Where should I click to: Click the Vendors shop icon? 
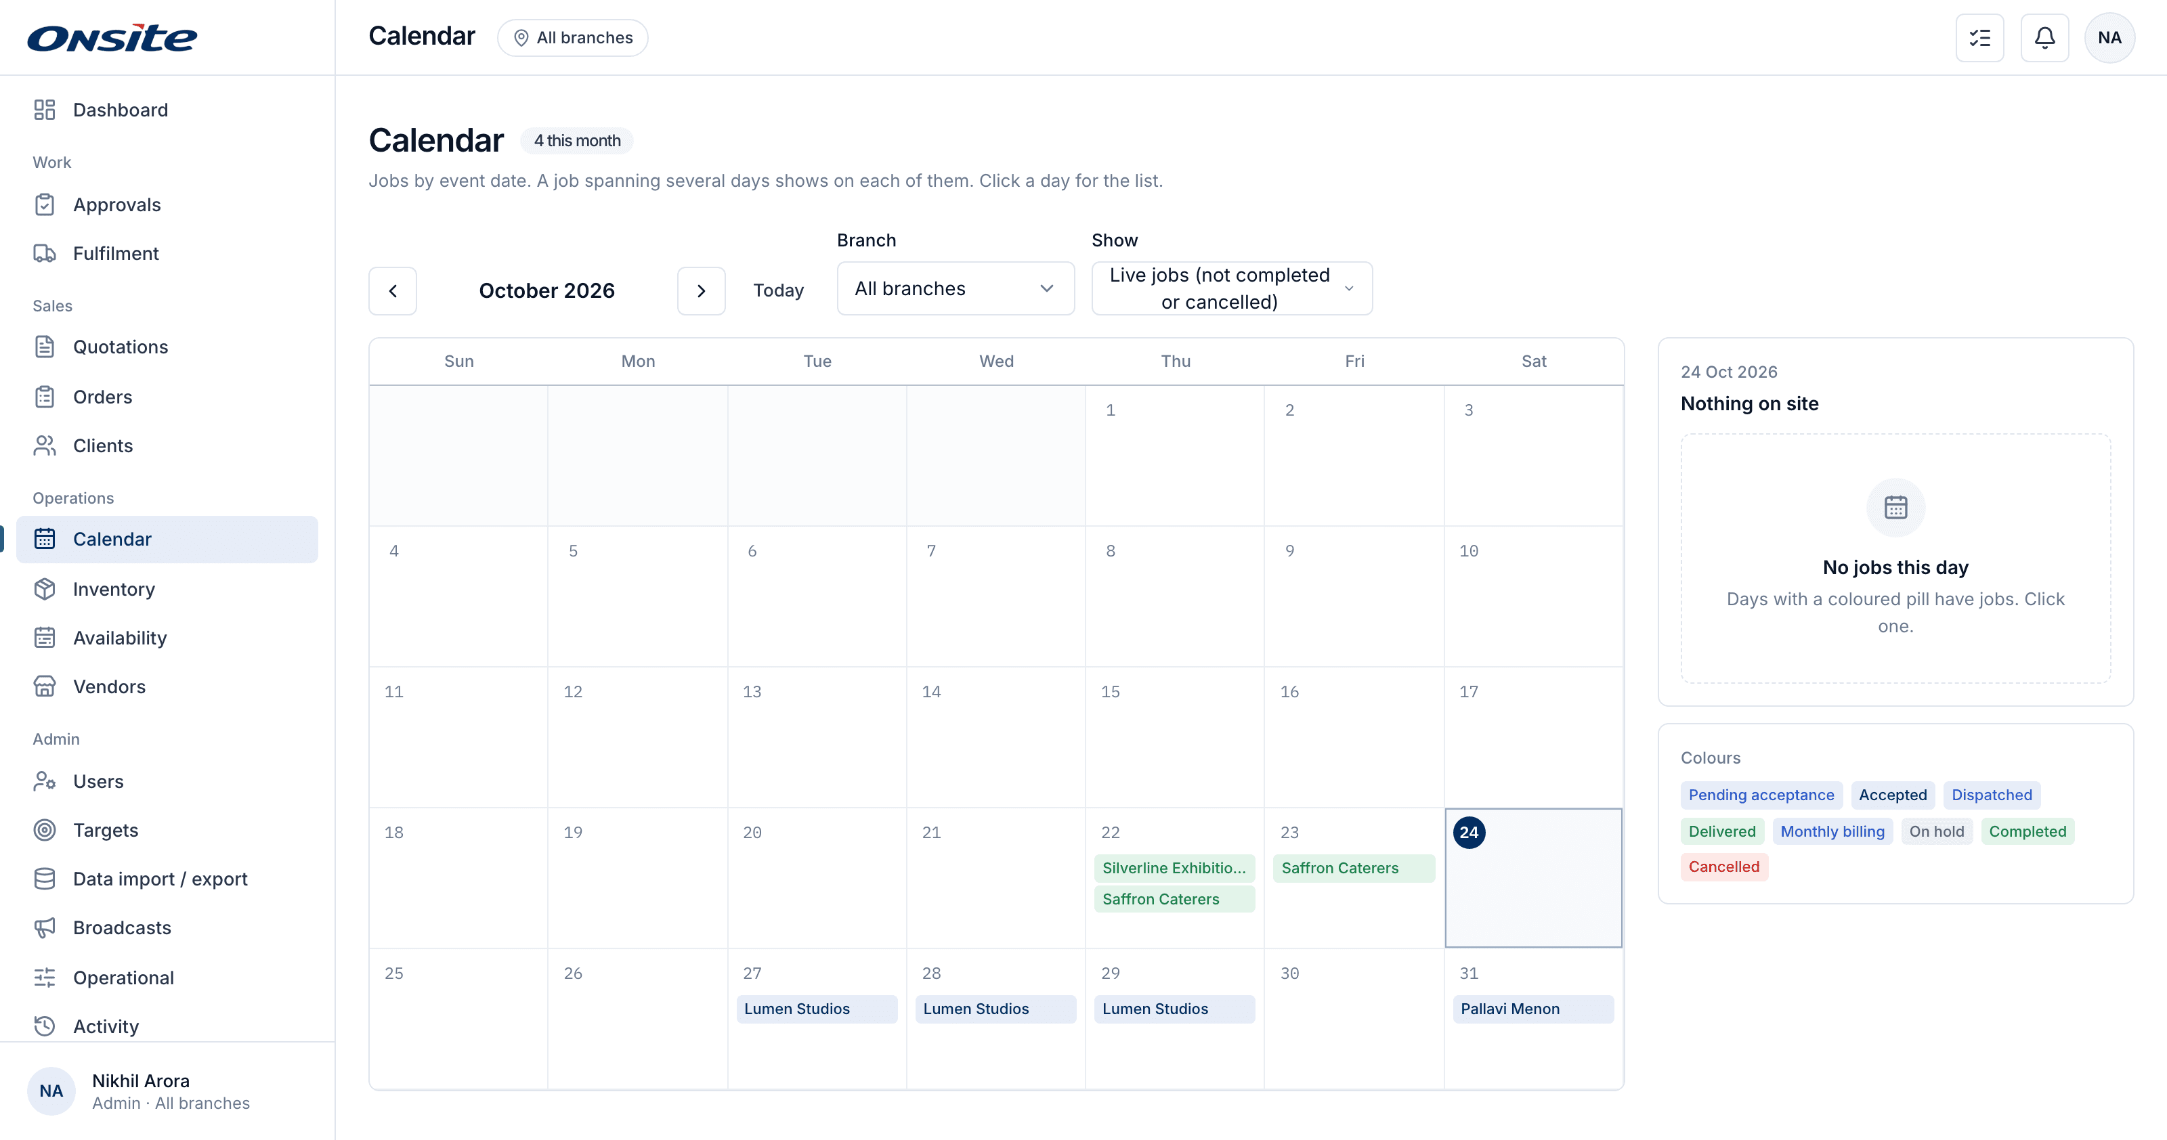(x=45, y=687)
